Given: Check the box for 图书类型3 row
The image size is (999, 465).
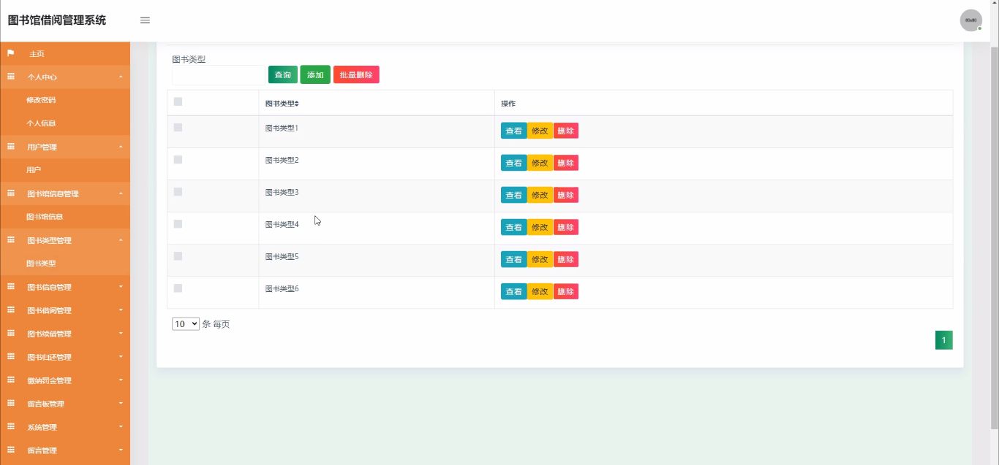Looking at the screenshot, I should point(178,191).
